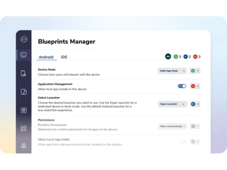
Task: Click the green status counter icon showing 3
Action: coord(176,57)
